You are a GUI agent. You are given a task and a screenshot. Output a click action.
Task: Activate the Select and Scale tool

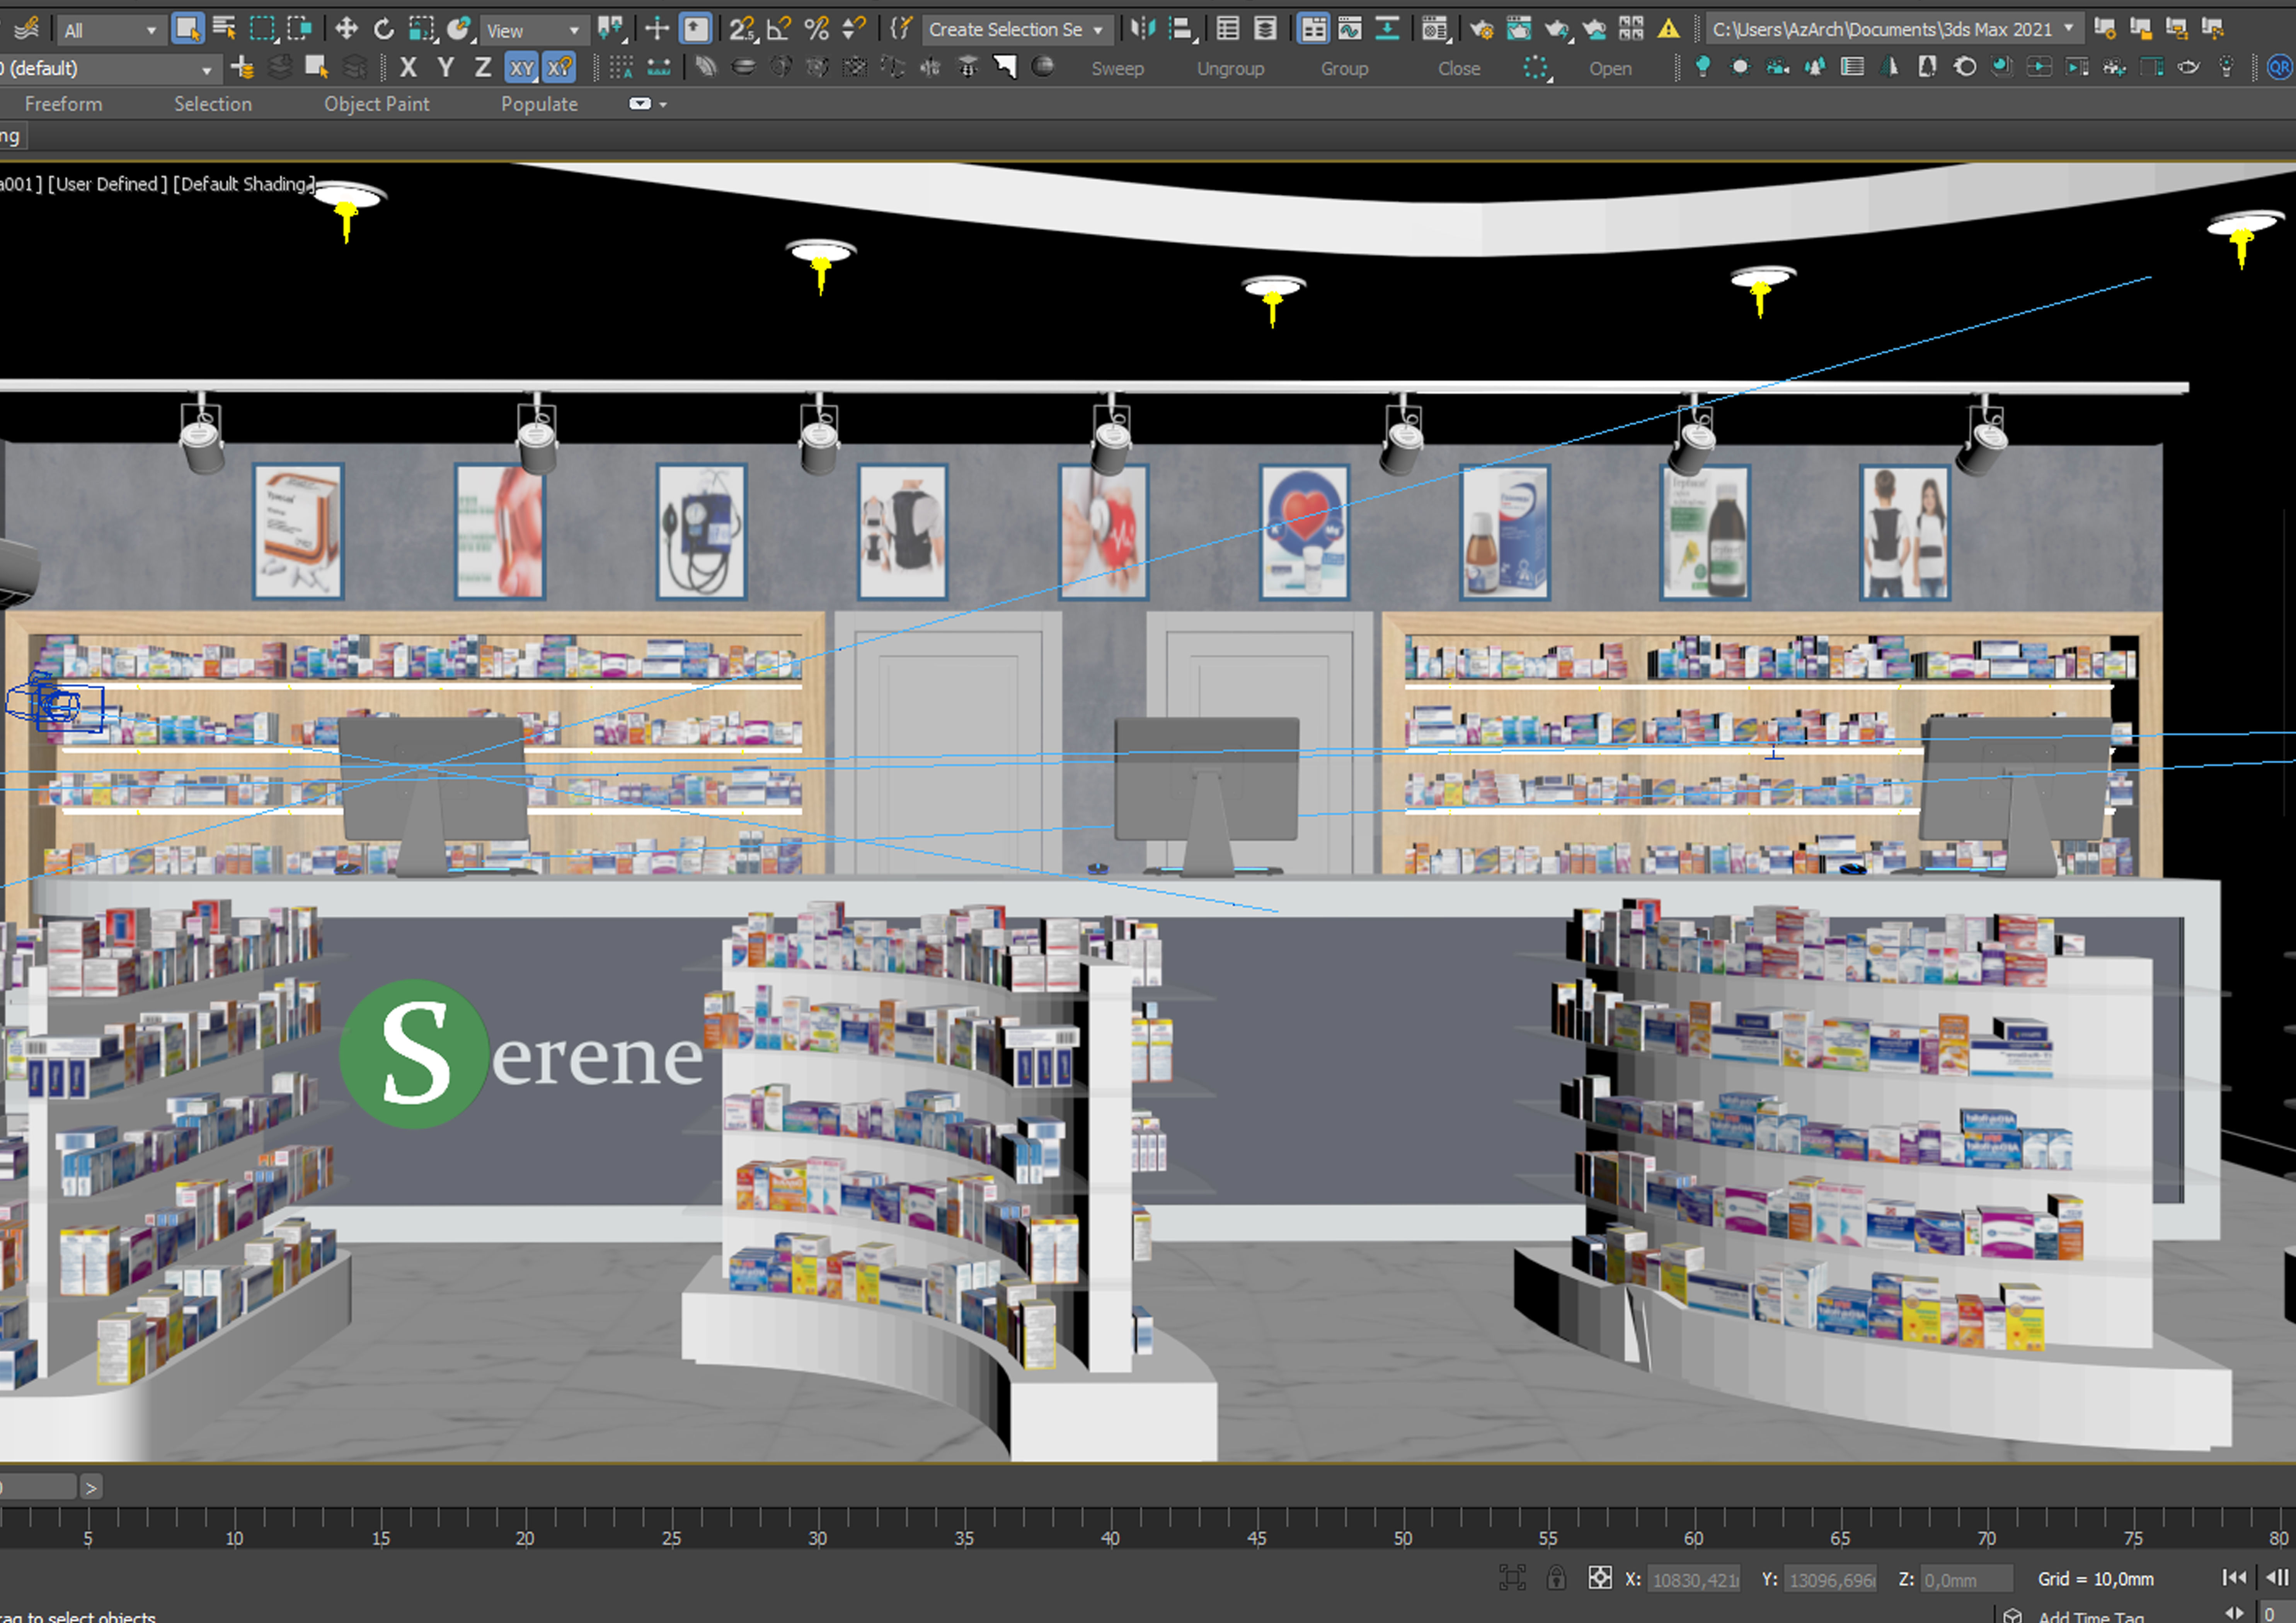pyautogui.click(x=422, y=29)
